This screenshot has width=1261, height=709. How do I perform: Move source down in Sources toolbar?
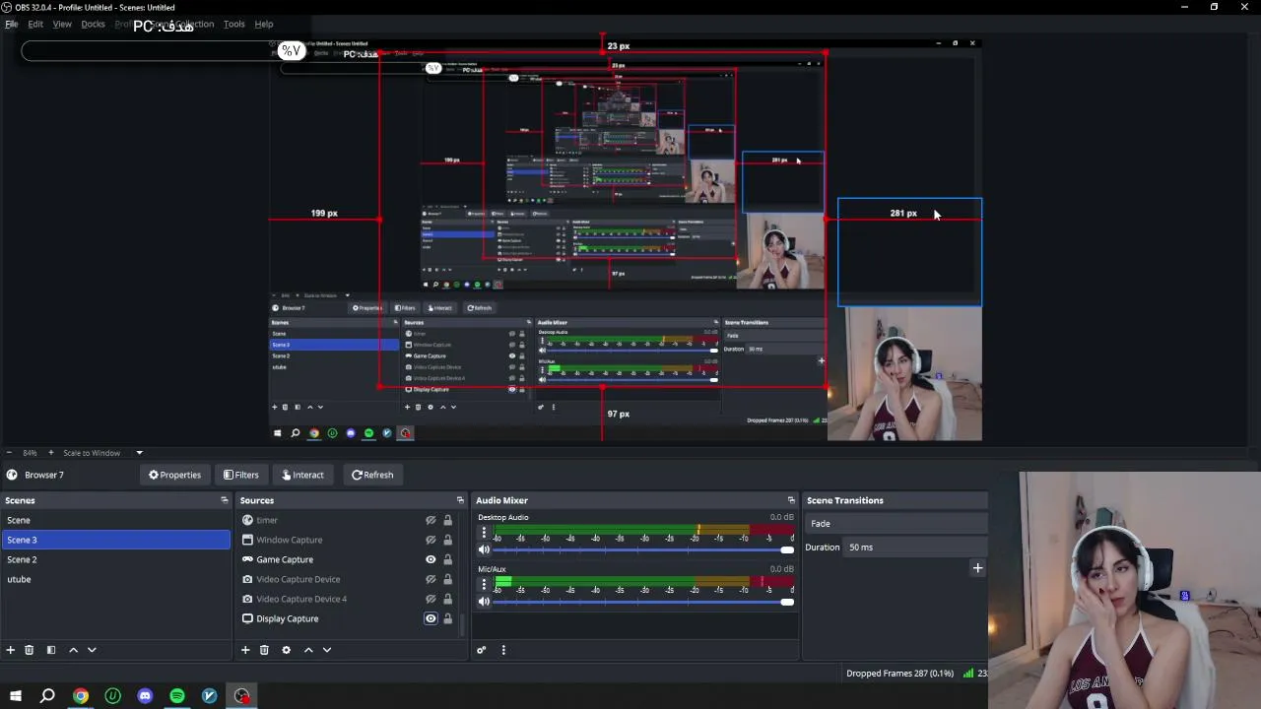pyautogui.click(x=327, y=650)
